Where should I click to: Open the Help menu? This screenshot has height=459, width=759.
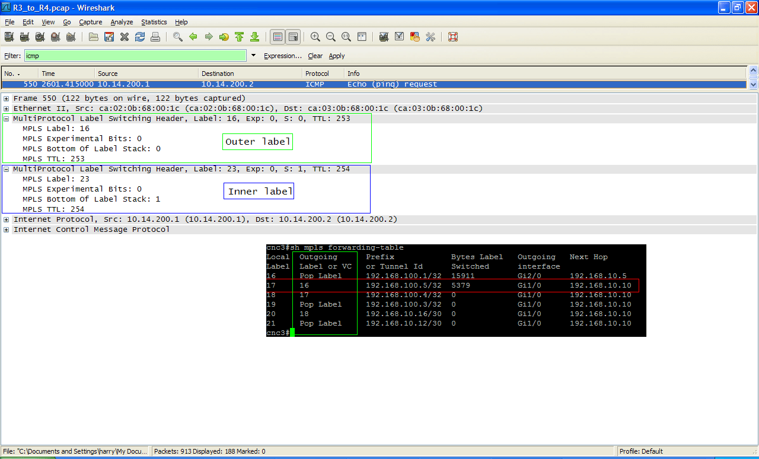tap(181, 22)
